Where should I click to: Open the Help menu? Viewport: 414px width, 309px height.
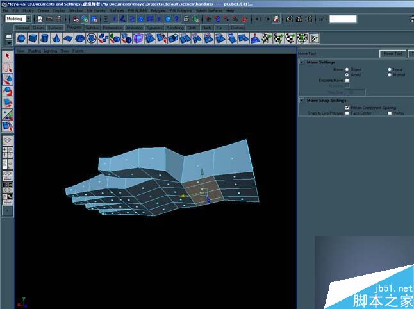[x=230, y=10]
